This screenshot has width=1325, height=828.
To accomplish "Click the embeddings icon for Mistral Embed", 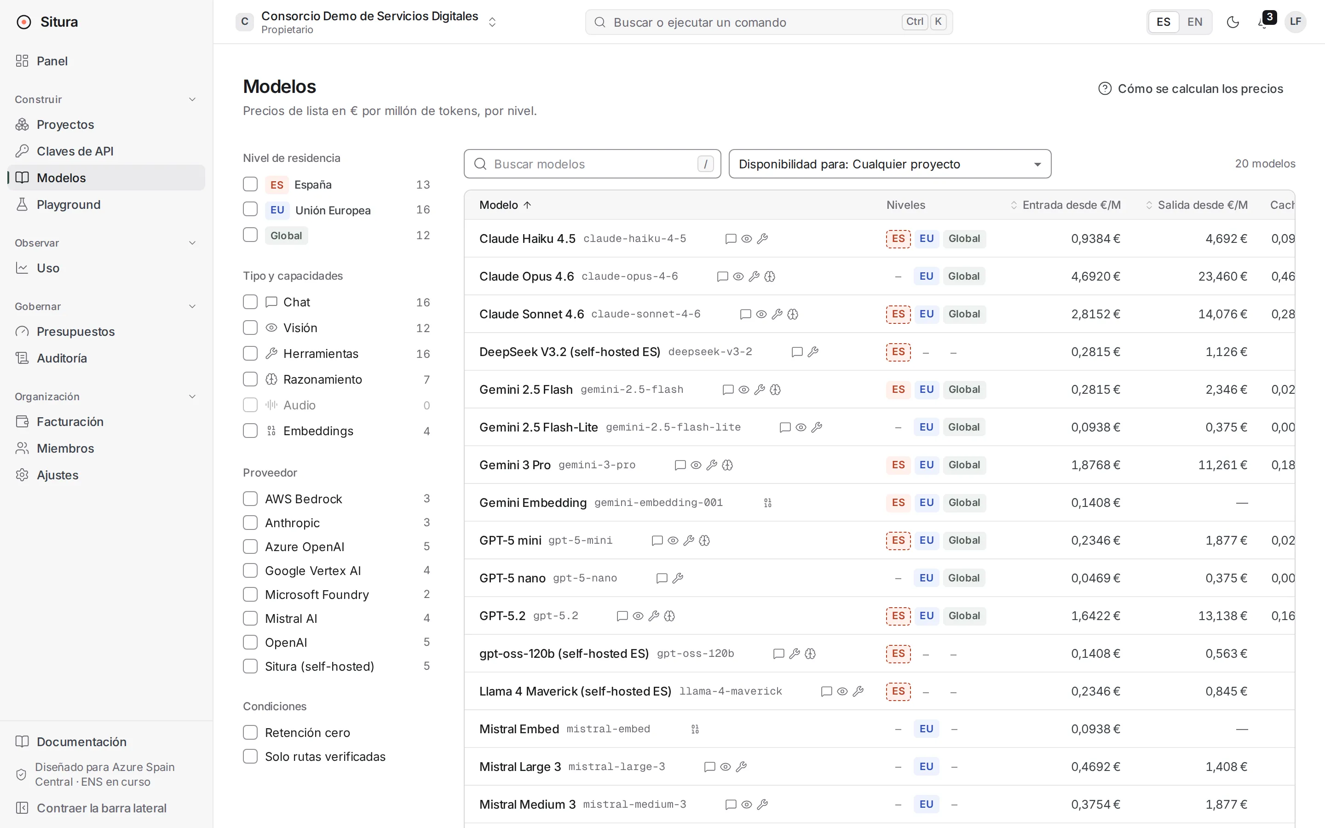I will 695,730.
